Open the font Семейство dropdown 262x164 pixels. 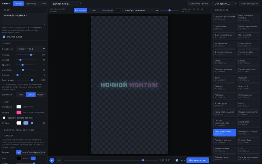pos(31,49)
